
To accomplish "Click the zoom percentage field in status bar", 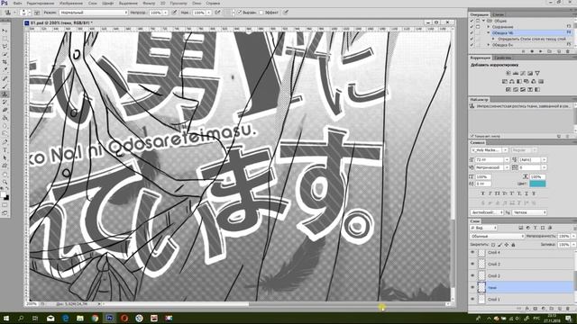I will pyautogui.click(x=32, y=304).
